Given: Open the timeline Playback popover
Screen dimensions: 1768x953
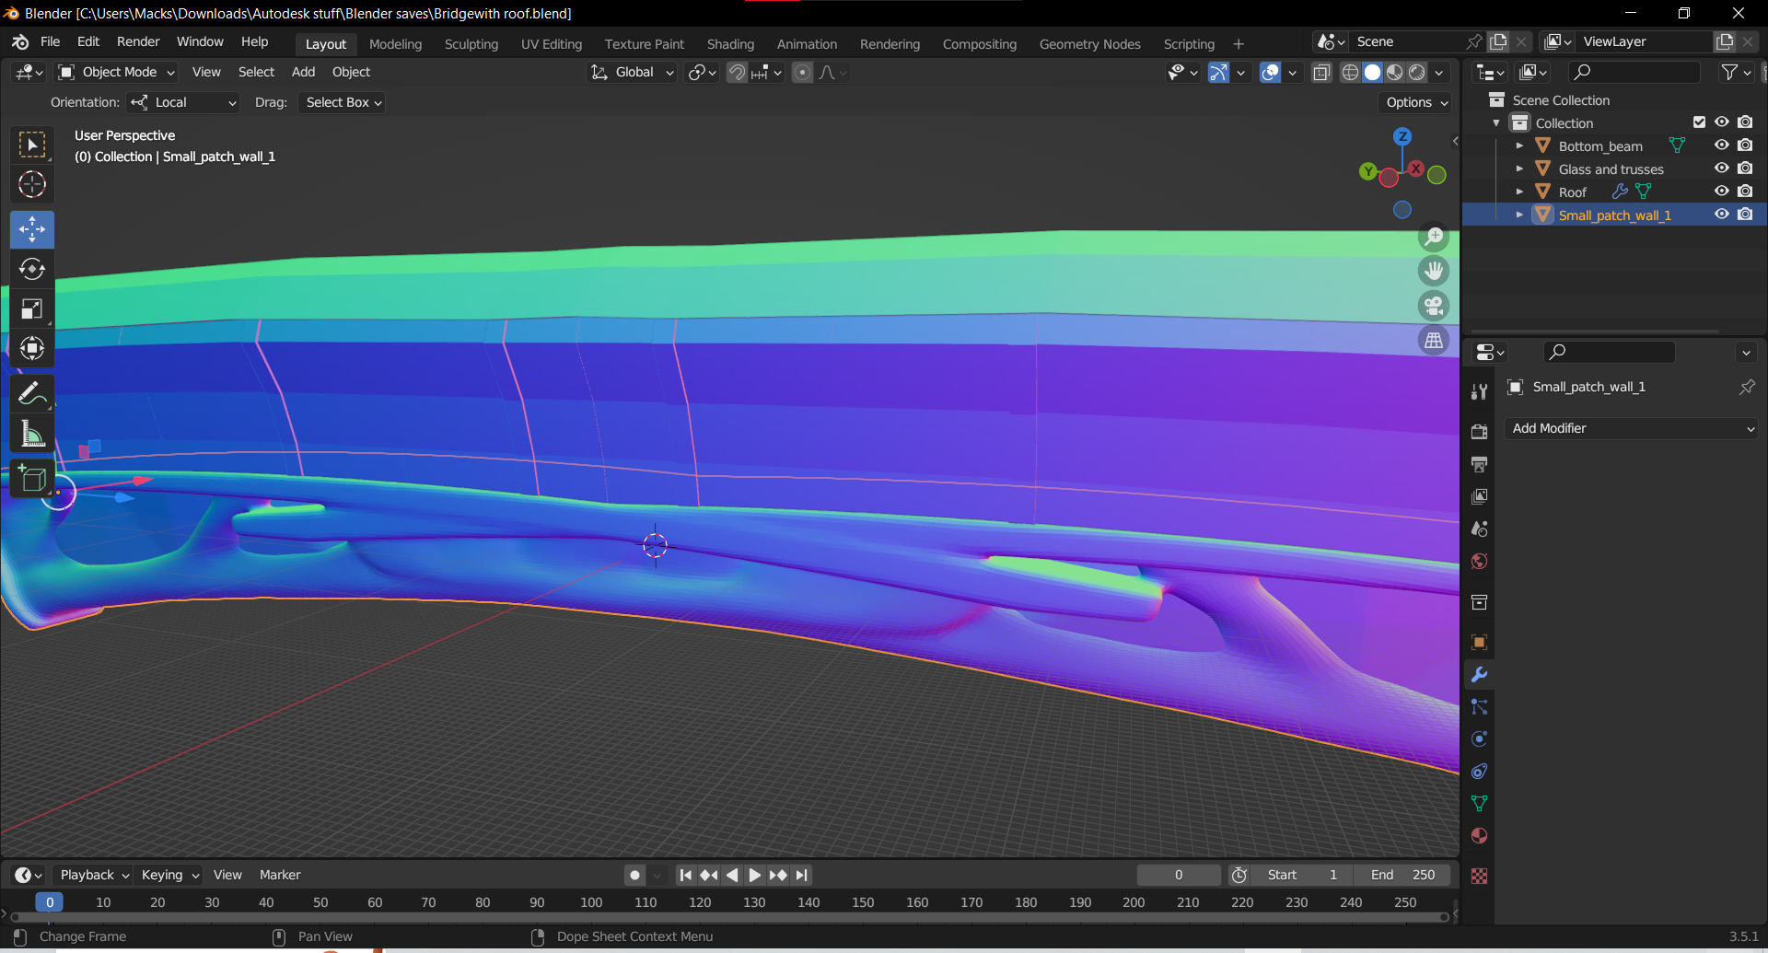Looking at the screenshot, I should (x=93, y=875).
